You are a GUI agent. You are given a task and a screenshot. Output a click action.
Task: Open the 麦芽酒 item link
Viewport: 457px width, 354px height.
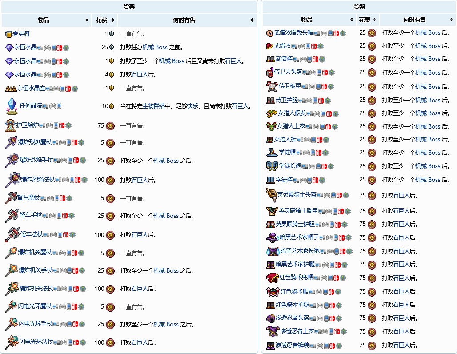click(21, 34)
